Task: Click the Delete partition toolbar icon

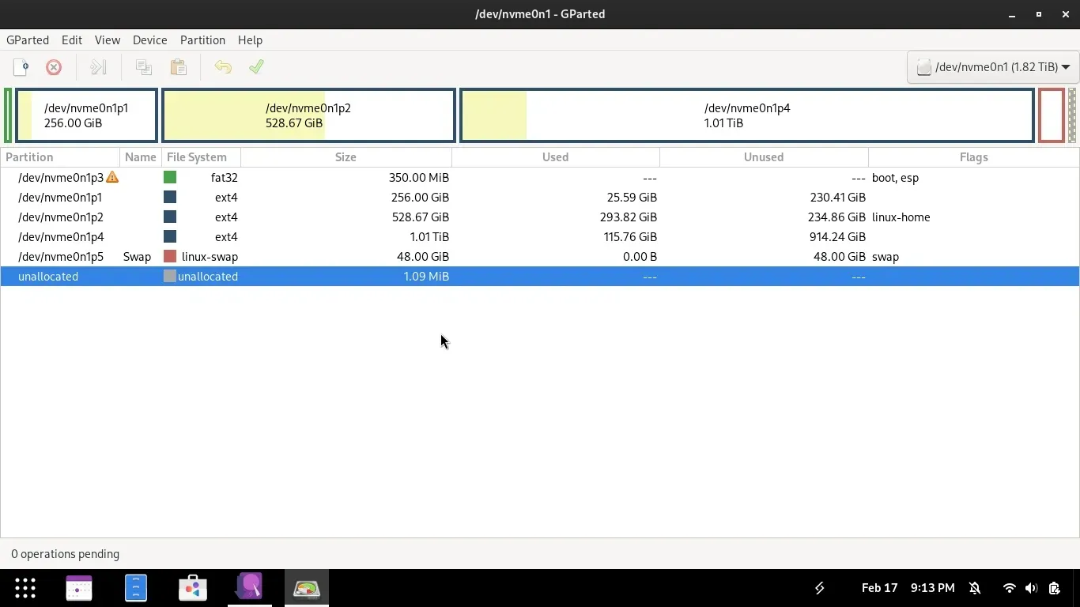Action: coord(54,67)
